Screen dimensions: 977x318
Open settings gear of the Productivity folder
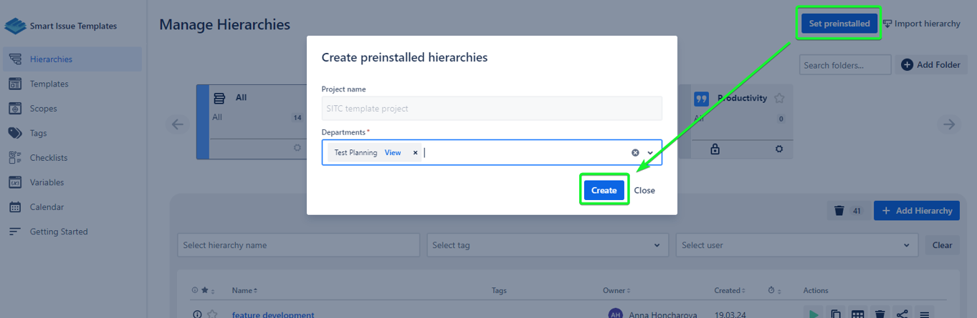click(x=779, y=149)
